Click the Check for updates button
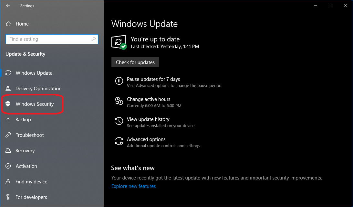This screenshot has height=207, width=353. pyautogui.click(x=135, y=62)
